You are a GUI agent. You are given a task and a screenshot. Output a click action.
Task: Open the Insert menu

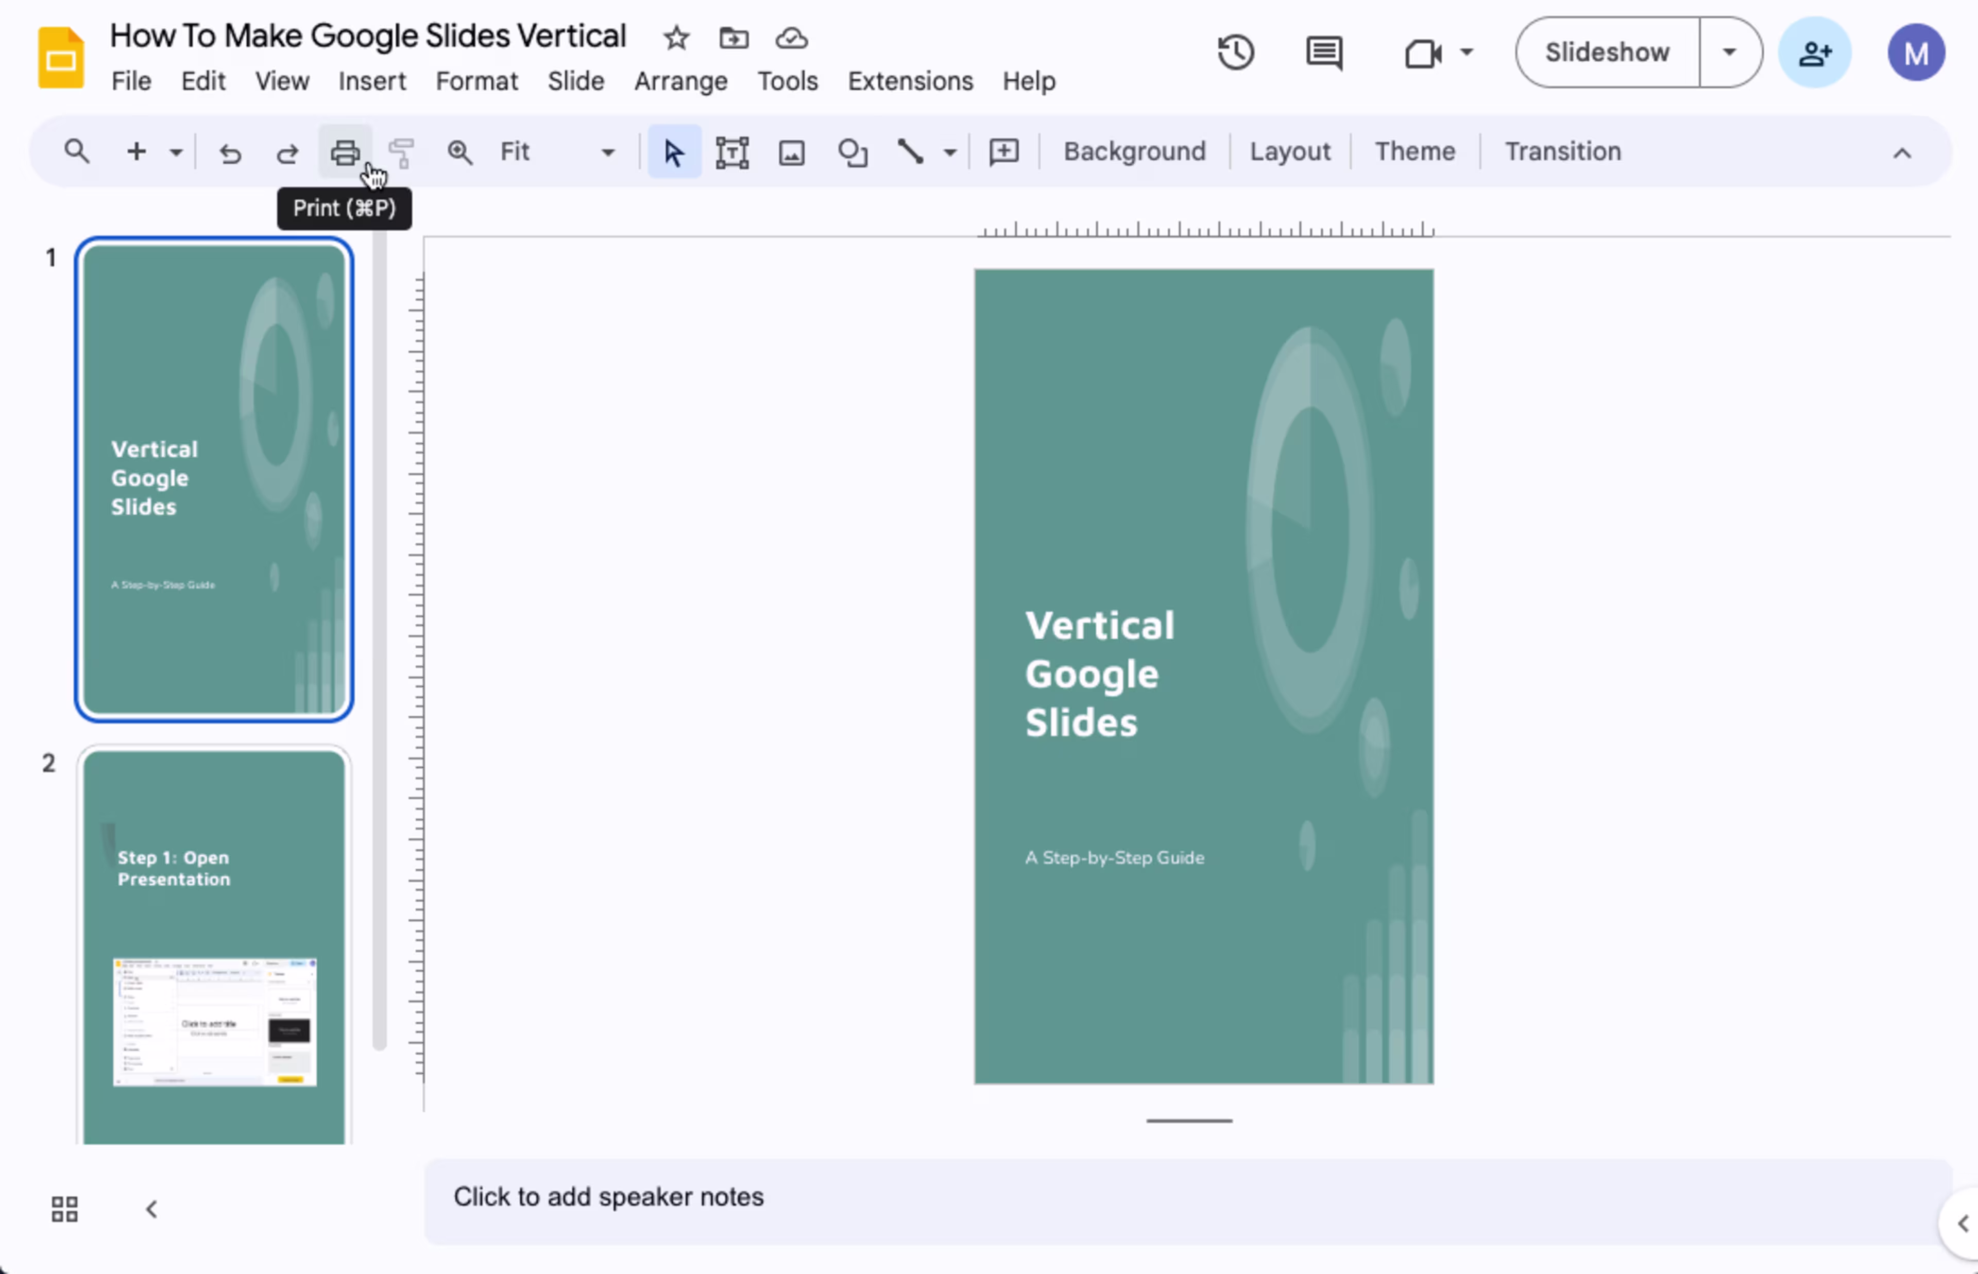[x=371, y=81]
